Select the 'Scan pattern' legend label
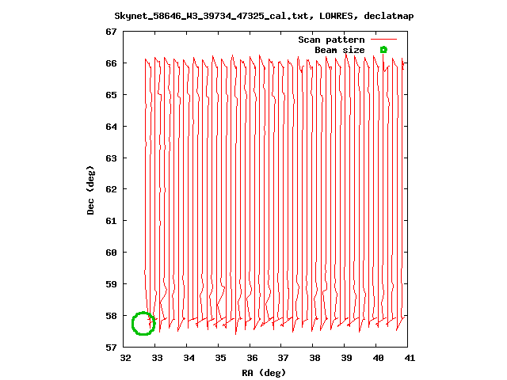 tap(331, 40)
